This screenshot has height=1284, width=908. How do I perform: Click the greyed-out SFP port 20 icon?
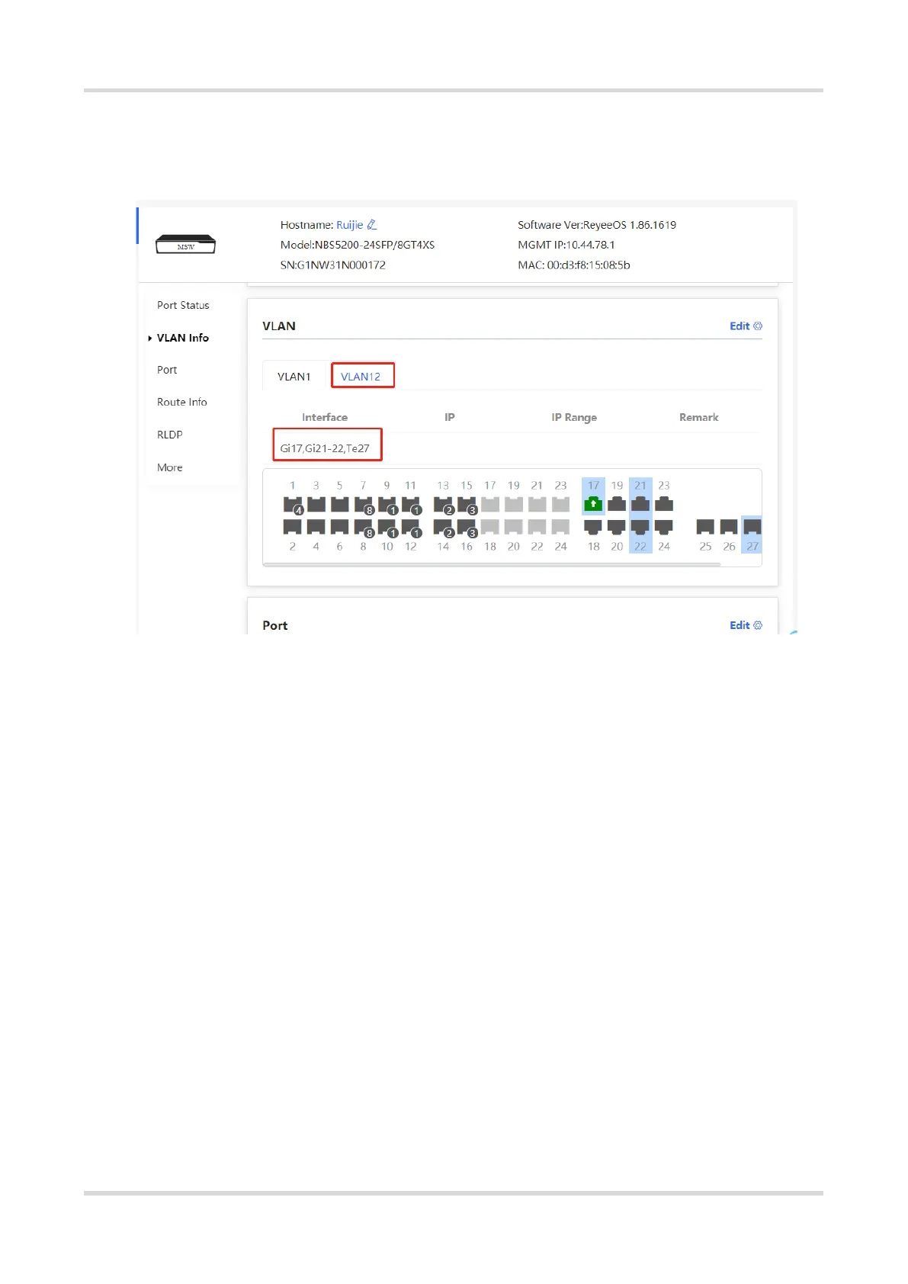click(x=514, y=527)
